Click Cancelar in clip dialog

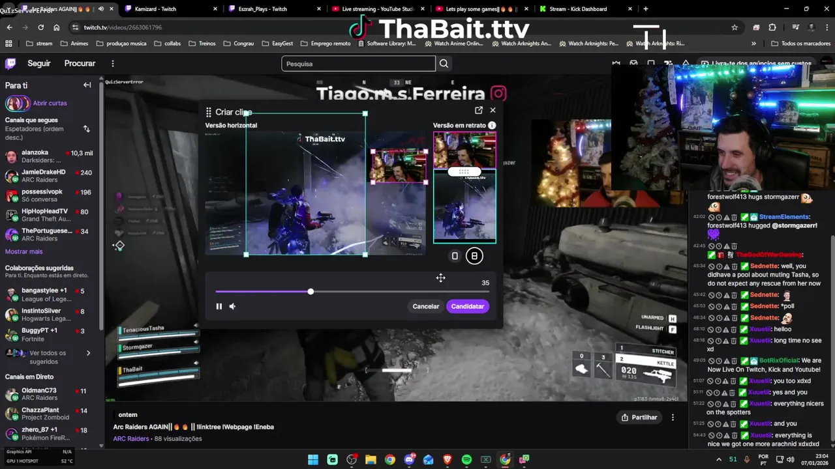(426, 306)
